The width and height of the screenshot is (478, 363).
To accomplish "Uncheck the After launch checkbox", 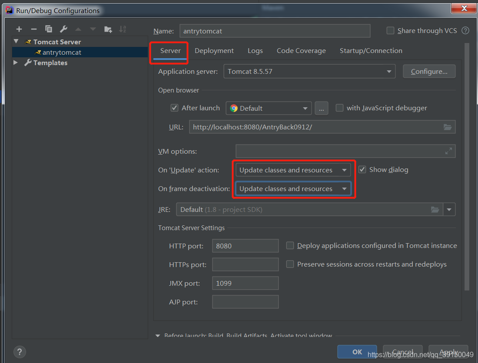I will click(174, 108).
